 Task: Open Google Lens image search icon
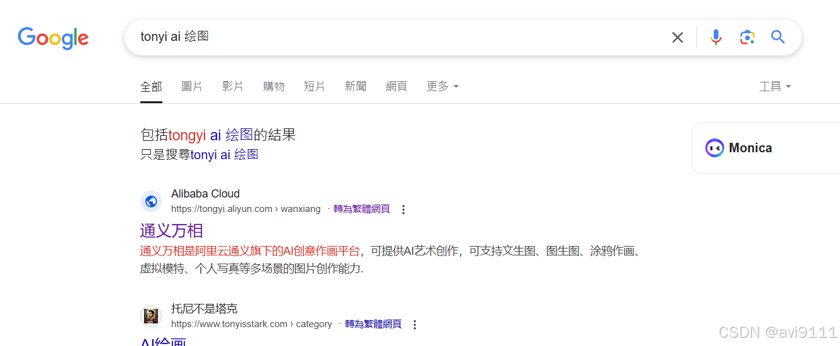point(747,37)
